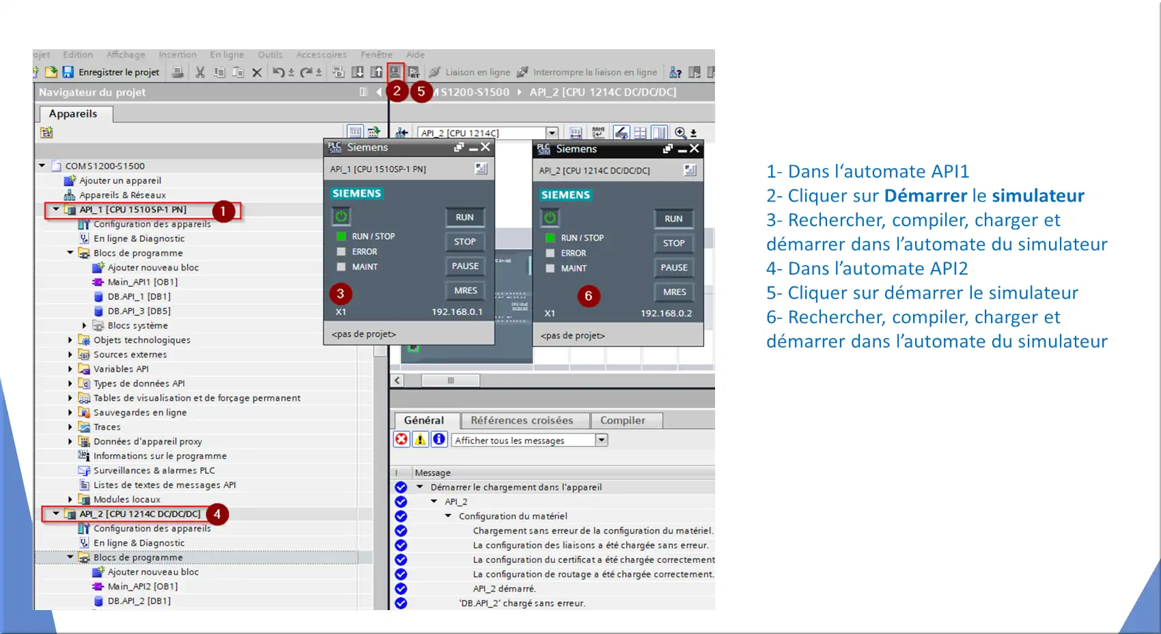1161x634 pixels.
Task: Click the Cut scissors icon
Action: point(200,72)
